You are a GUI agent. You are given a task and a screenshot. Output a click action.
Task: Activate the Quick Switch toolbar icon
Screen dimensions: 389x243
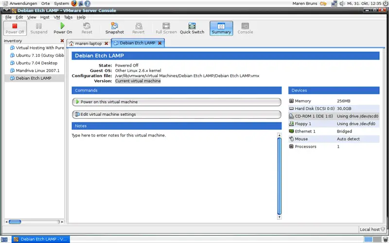[x=192, y=28]
